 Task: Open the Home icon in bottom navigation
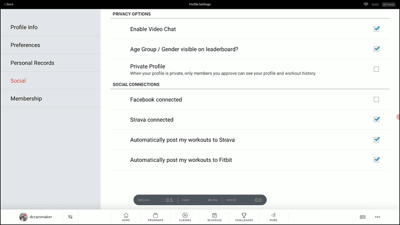coord(126,217)
